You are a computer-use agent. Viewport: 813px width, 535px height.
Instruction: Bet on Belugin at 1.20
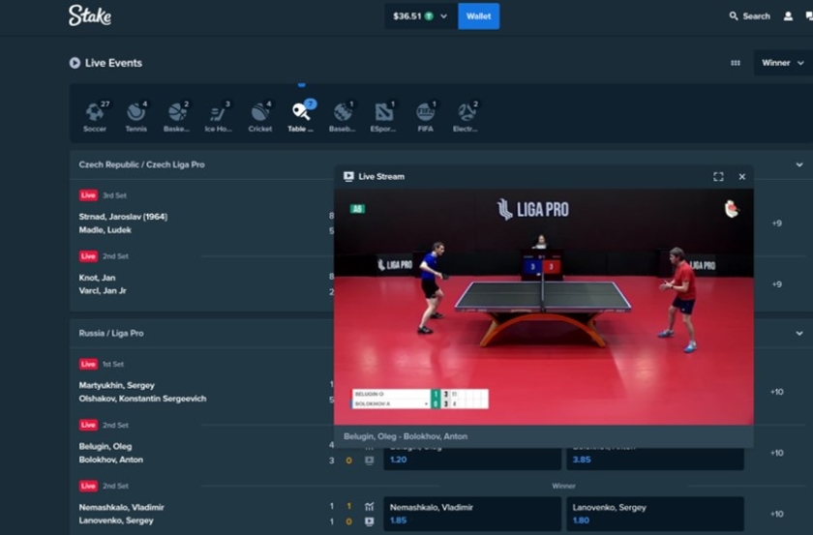[x=472, y=459]
